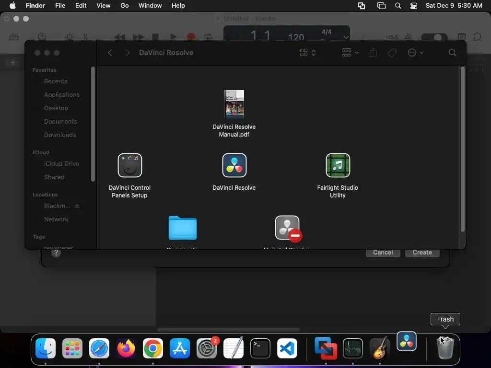Select the blue Documents folder
Image resolution: width=491 pixels, height=368 pixels.
point(183,228)
